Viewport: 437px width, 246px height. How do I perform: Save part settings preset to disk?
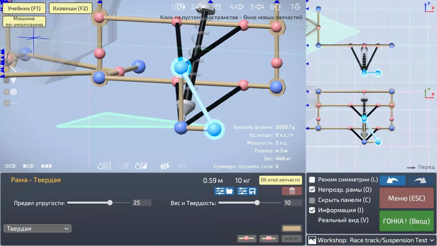click(247, 191)
